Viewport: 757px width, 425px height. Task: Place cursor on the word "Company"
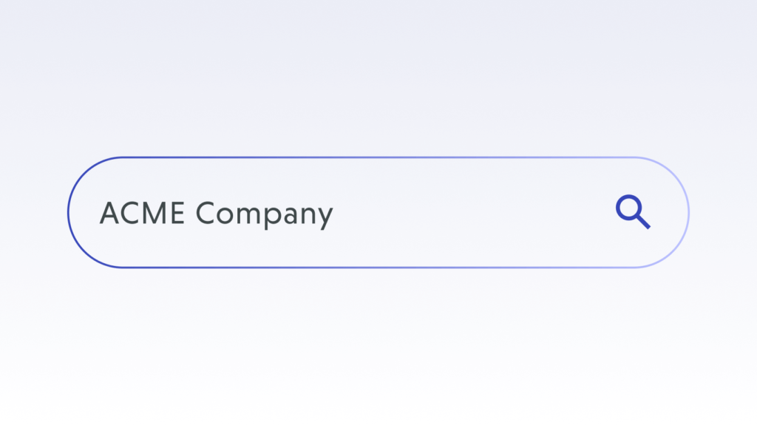pyautogui.click(x=264, y=214)
